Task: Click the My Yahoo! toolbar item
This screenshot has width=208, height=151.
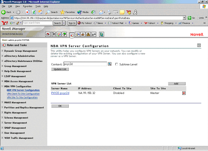Action: 85,23
